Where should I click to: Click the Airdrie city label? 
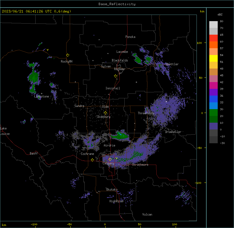[x=109, y=145]
